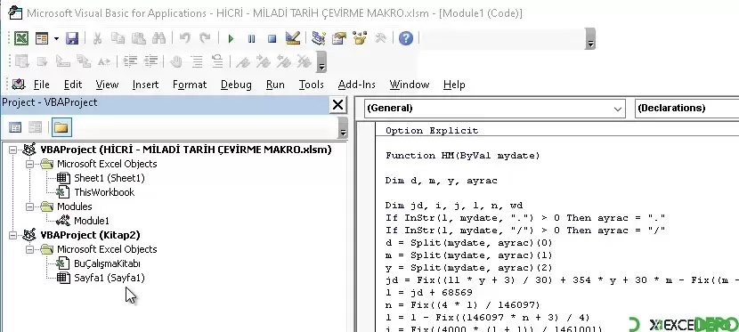Click the Cut scissors icon
Viewport: 739px width, 332px height.
point(97,38)
